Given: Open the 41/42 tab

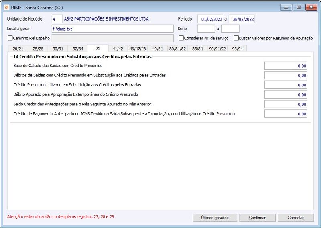Looking at the screenshot, I should point(118,49).
